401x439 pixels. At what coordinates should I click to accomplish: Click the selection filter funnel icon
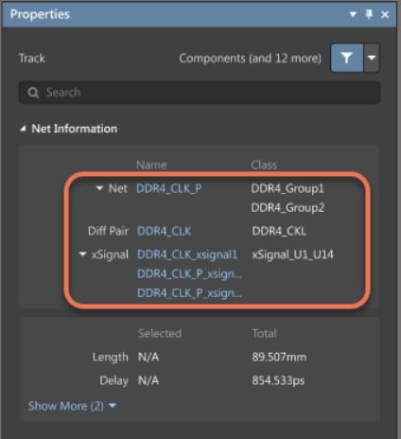point(347,58)
